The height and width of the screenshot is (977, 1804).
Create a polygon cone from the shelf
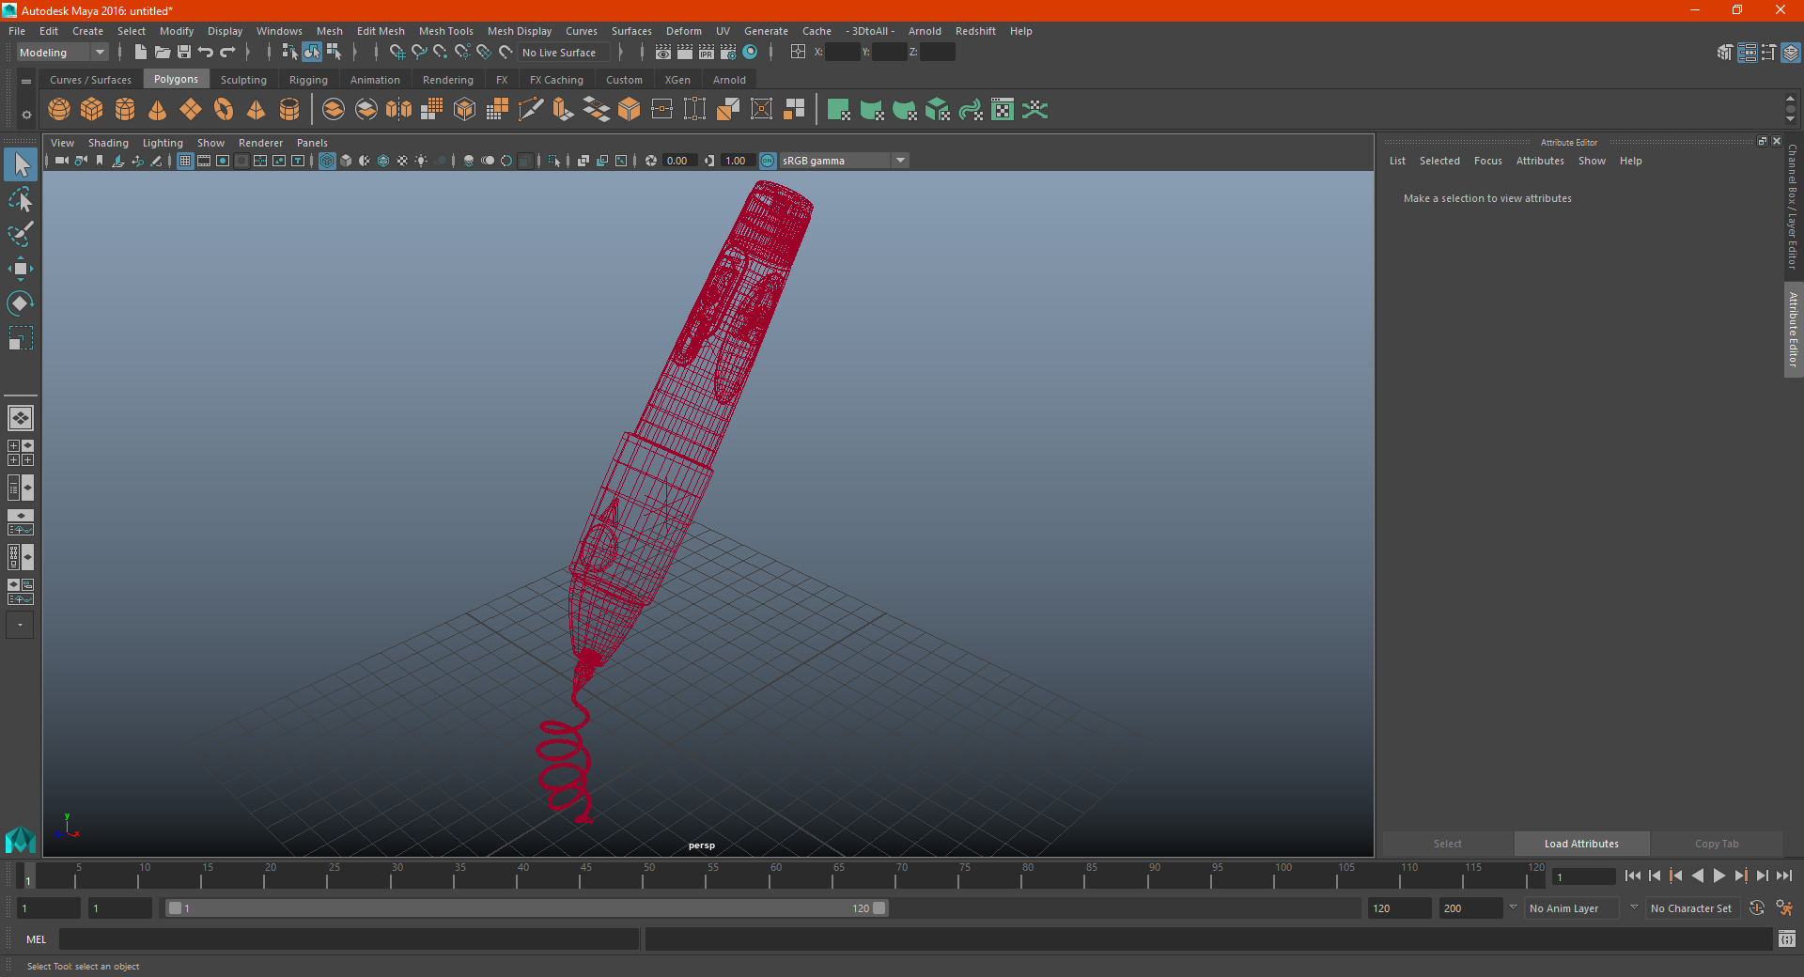point(158,110)
